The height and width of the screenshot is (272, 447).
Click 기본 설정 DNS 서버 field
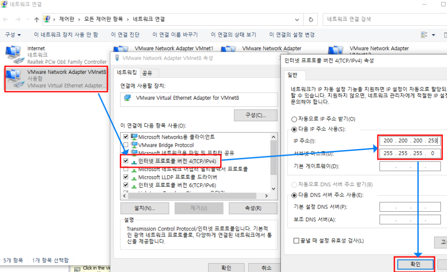[x=410, y=207]
